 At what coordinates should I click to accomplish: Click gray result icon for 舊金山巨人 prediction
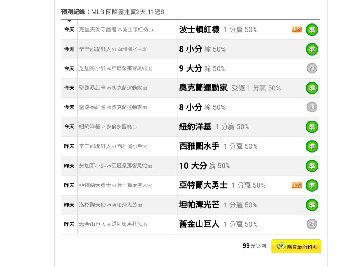[x=312, y=224]
